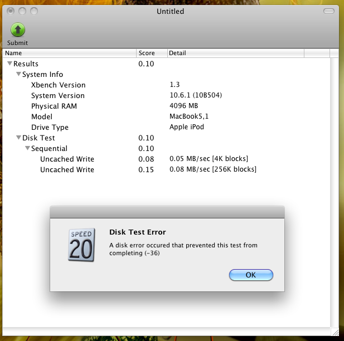344x341 pixels.
Task: Click the Results score 0.10
Action: tap(146, 64)
